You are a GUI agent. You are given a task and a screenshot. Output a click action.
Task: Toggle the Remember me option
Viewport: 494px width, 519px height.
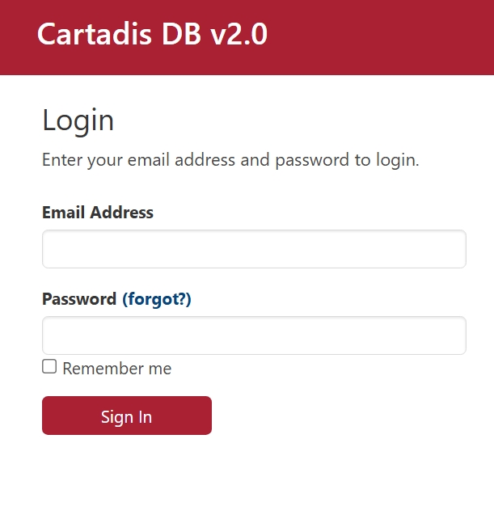49,367
